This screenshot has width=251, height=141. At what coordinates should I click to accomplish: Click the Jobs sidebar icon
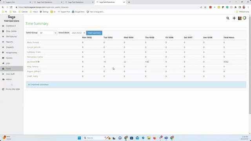point(3,63)
